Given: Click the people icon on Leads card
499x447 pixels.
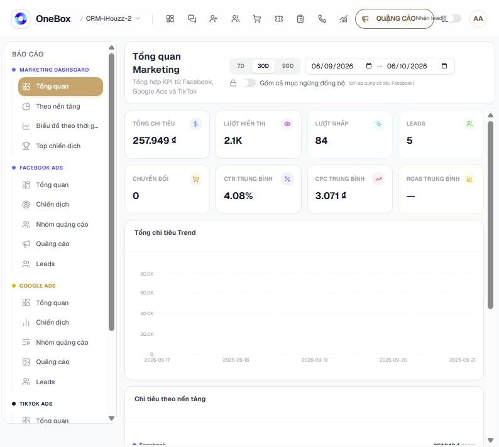Looking at the screenshot, I should (469, 124).
